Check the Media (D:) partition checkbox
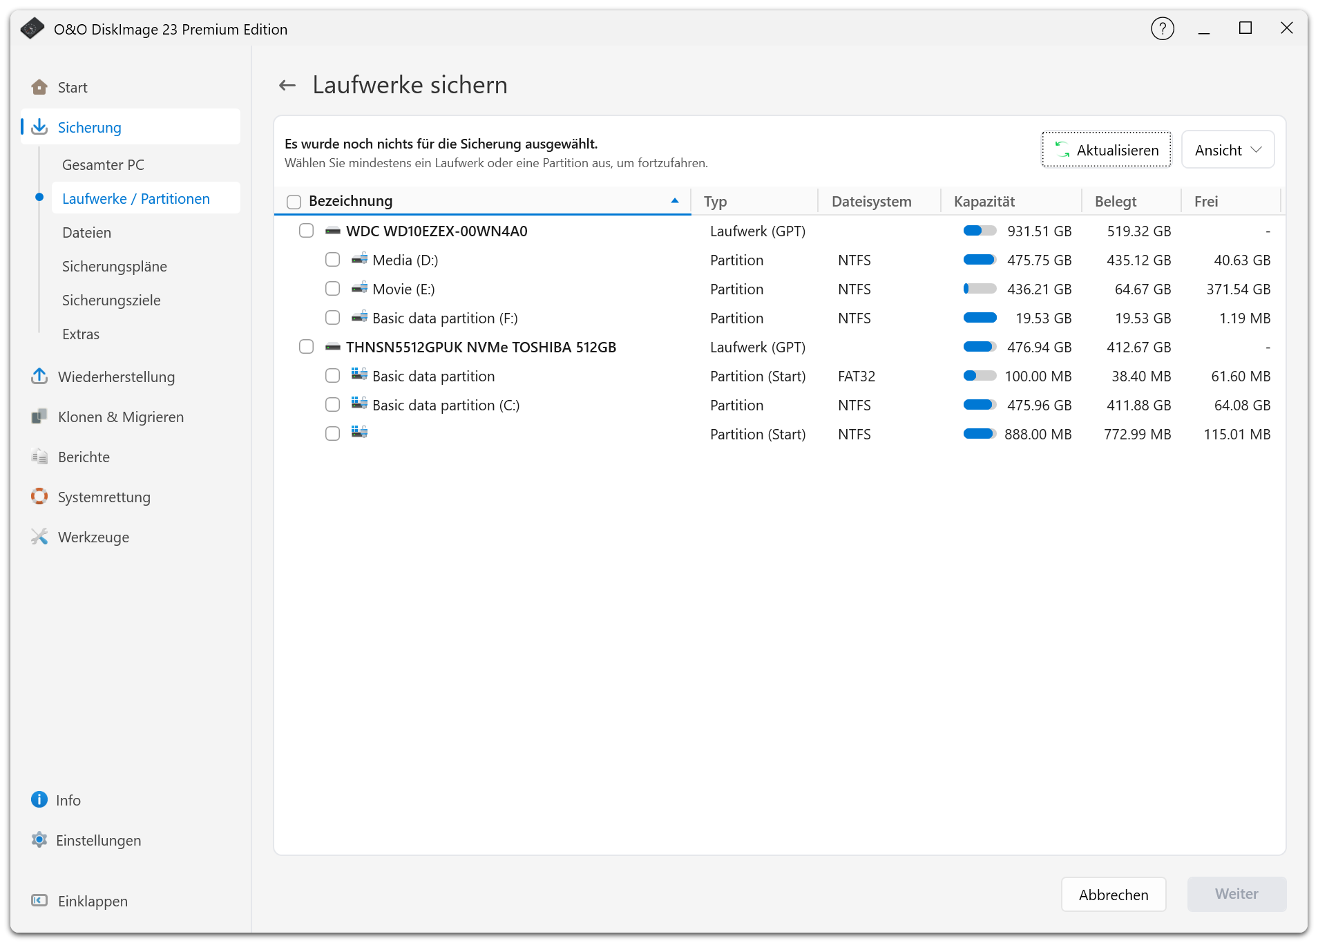Image resolution: width=1318 pixels, height=943 pixels. [332, 260]
